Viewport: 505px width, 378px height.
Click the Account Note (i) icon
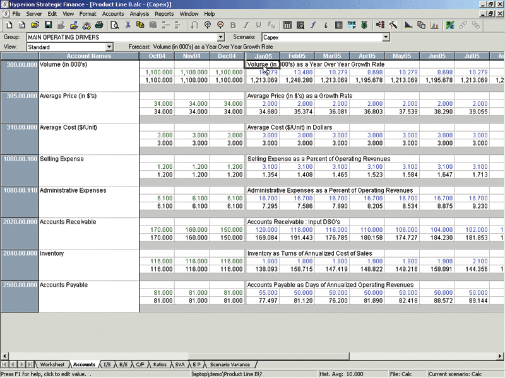[325, 25]
